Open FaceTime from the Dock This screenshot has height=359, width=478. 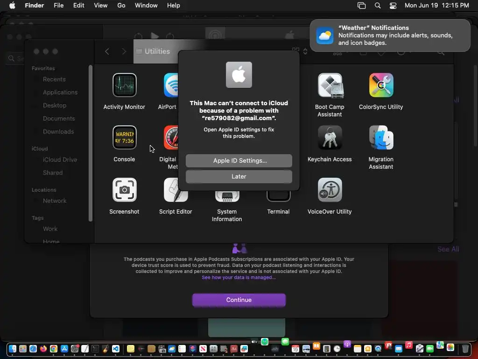point(430,349)
